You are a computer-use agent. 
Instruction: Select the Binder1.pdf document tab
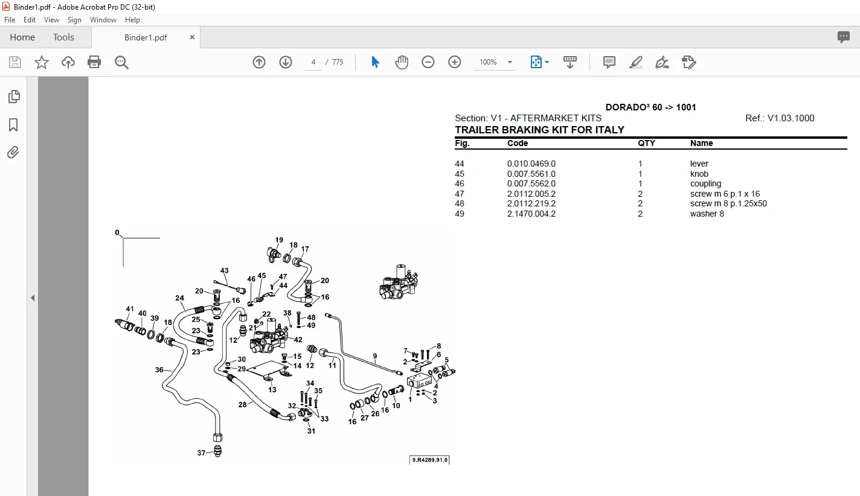pos(146,37)
